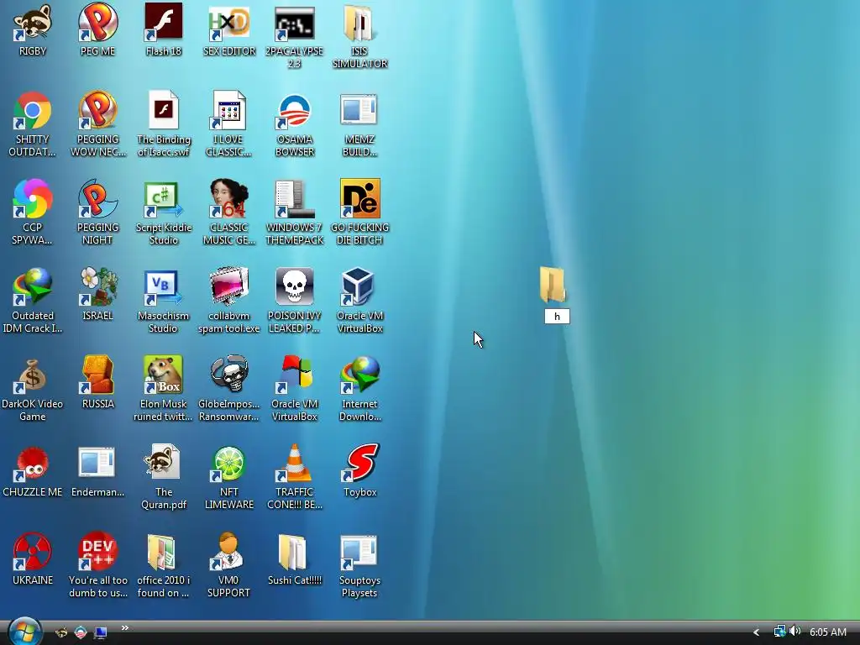Image resolution: width=860 pixels, height=645 pixels.
Task: Click the 6:05 AM taskbar clock
Action: click(x=827, y=632)
